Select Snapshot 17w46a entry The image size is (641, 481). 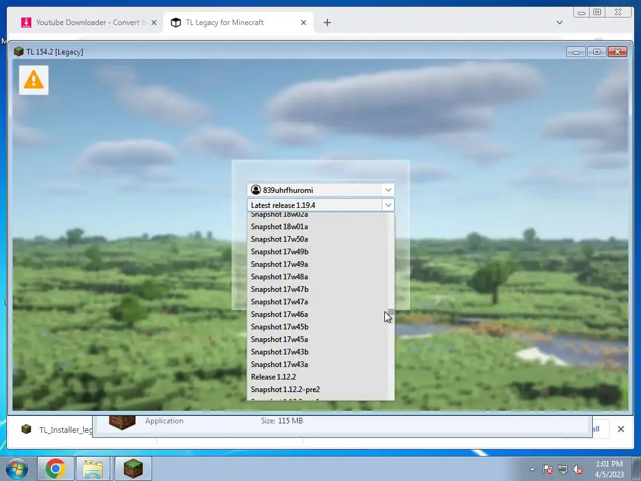pyautogui.click(x=317, y=314)
